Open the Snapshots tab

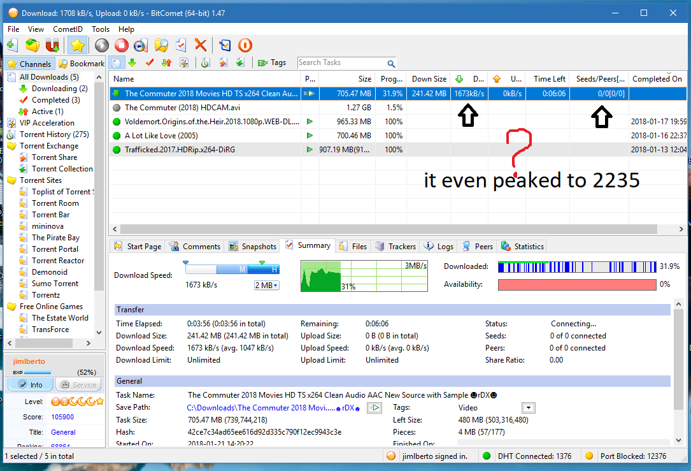point(253,247)
